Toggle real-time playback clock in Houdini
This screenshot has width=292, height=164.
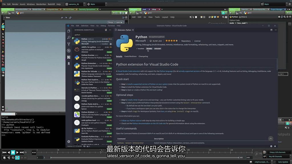(x=17, y=158)
